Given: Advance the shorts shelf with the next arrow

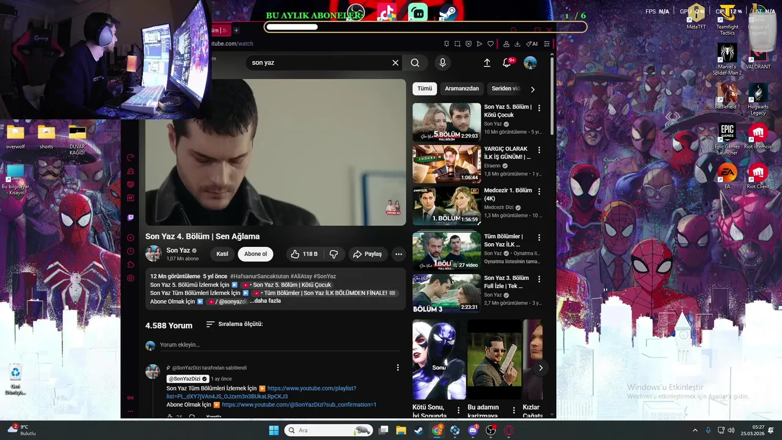Looking at the screenshot, I should pos(540,368).
